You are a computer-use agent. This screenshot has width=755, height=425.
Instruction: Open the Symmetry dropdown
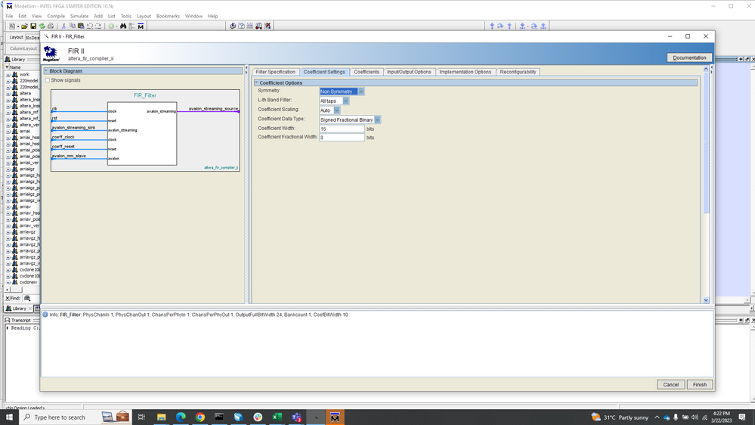361,92
